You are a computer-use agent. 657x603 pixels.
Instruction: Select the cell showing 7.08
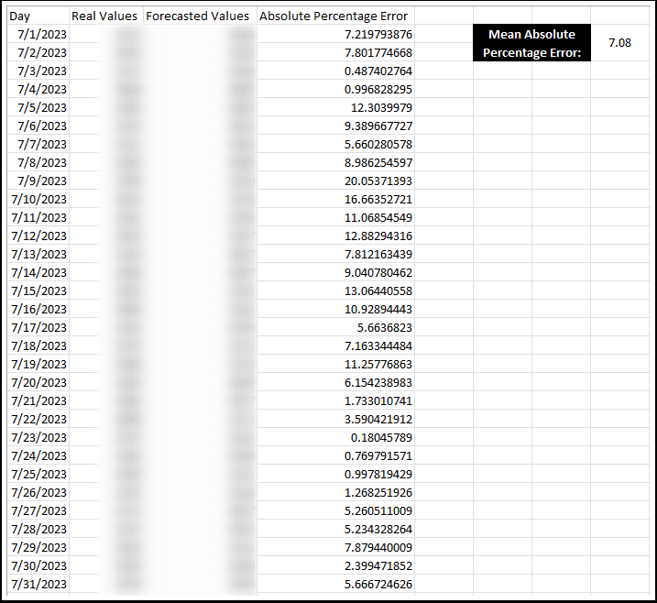click(619, 43)
